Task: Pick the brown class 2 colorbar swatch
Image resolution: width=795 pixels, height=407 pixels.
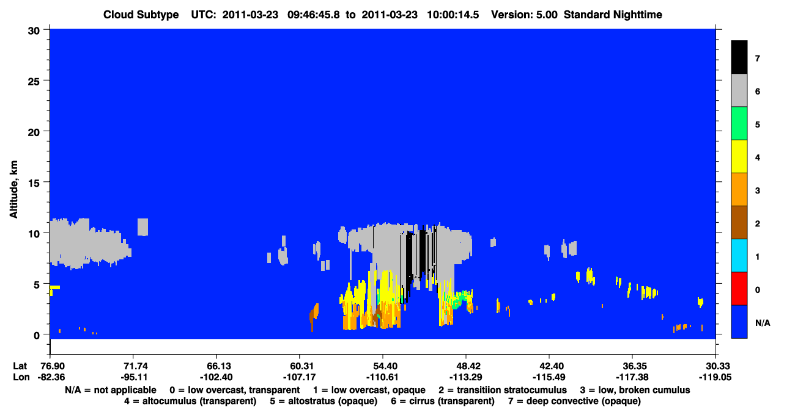Action: point(739,222)
